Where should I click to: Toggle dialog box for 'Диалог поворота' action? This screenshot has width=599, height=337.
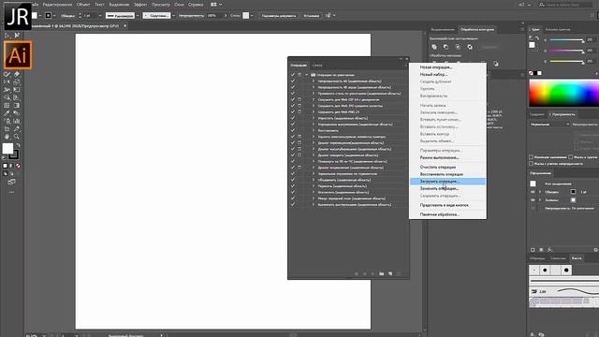[299, 155]
